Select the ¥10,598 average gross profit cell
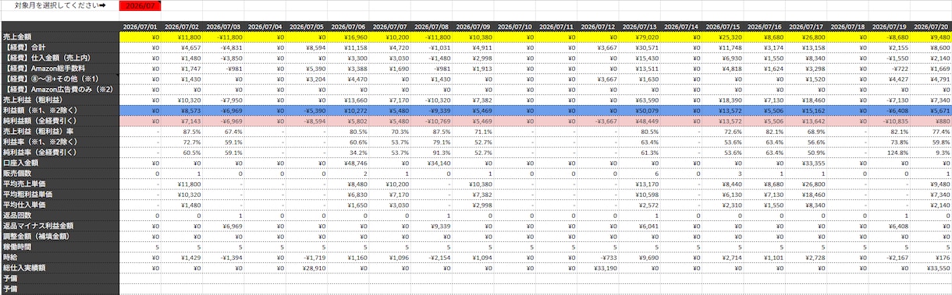 click(x=641, y=195)
